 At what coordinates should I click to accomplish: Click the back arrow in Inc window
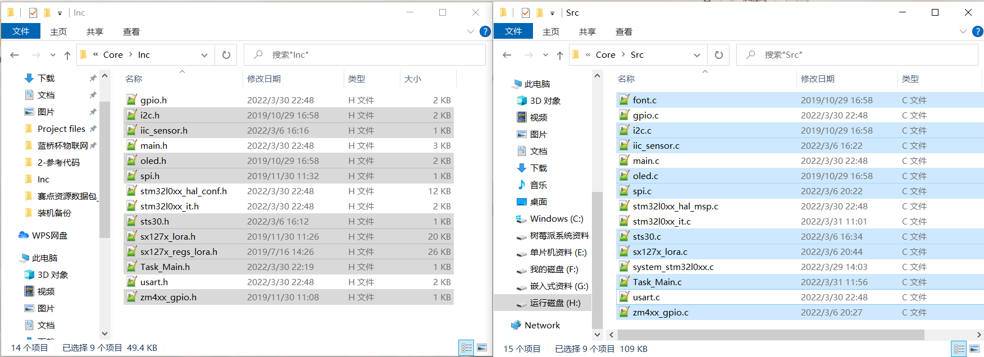pyautogui.click(x=15, y=55)
